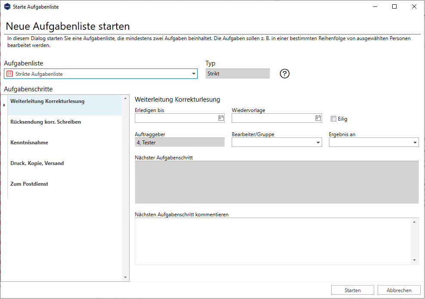Click the app logo in the title bar
The image size is (425, 299).
click(x=7, y=6)
